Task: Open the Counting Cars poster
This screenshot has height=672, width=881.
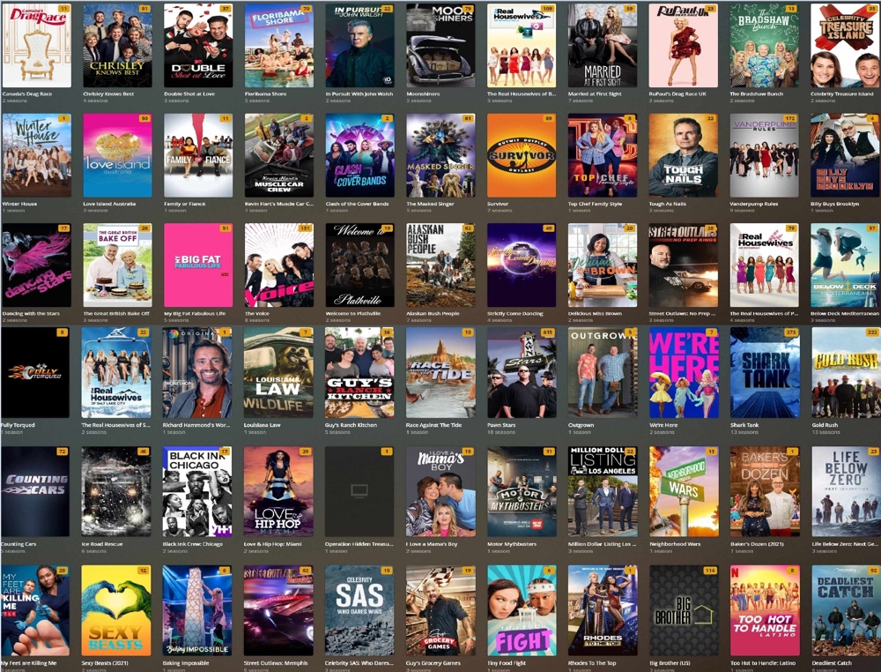Action: (35, 491)
